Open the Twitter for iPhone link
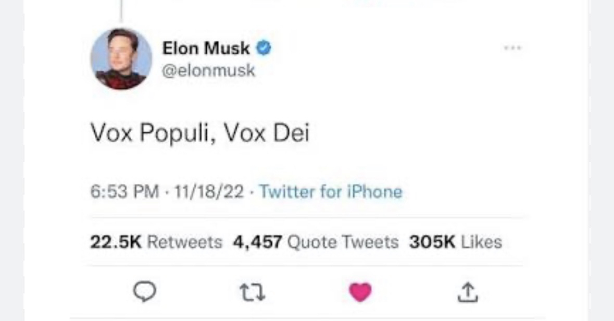The width and height of the screenshot is (614, 321). click(x=331, y=192)
